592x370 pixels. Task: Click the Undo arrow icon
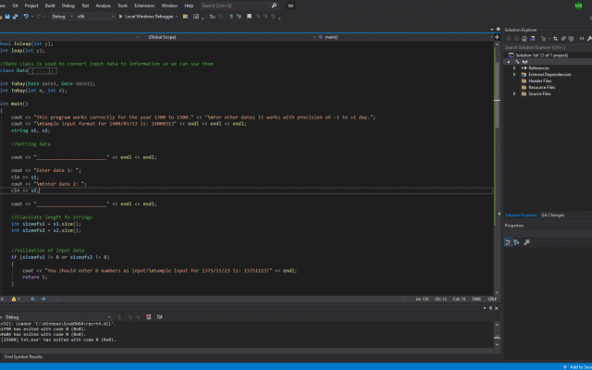tap(26, 17)
